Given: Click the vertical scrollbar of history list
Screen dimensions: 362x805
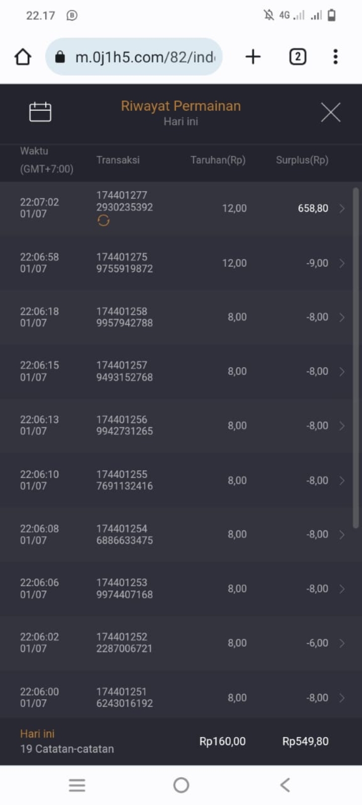Looking at the screenshot, I should 356,357.
